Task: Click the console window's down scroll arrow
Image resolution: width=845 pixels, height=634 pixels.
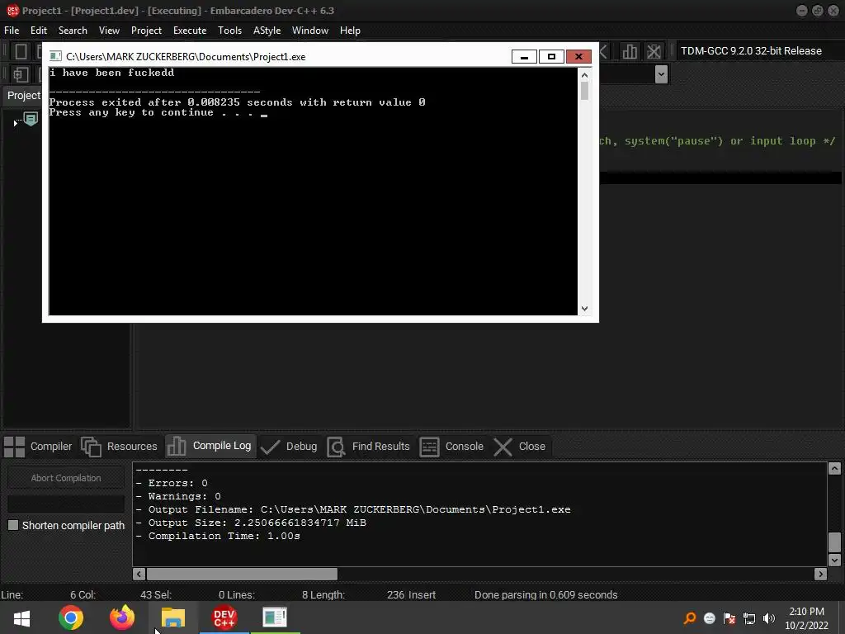Action: point(585,309)
